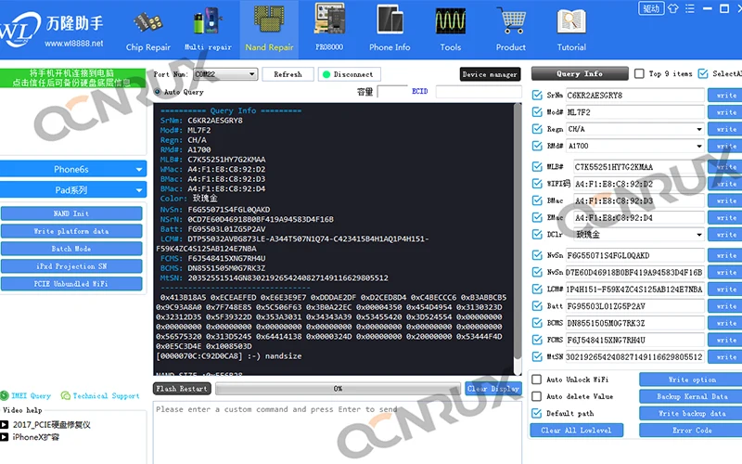Open Technical Support link
The height and width of the screenshot is (464, 742).
pos(100,395)
